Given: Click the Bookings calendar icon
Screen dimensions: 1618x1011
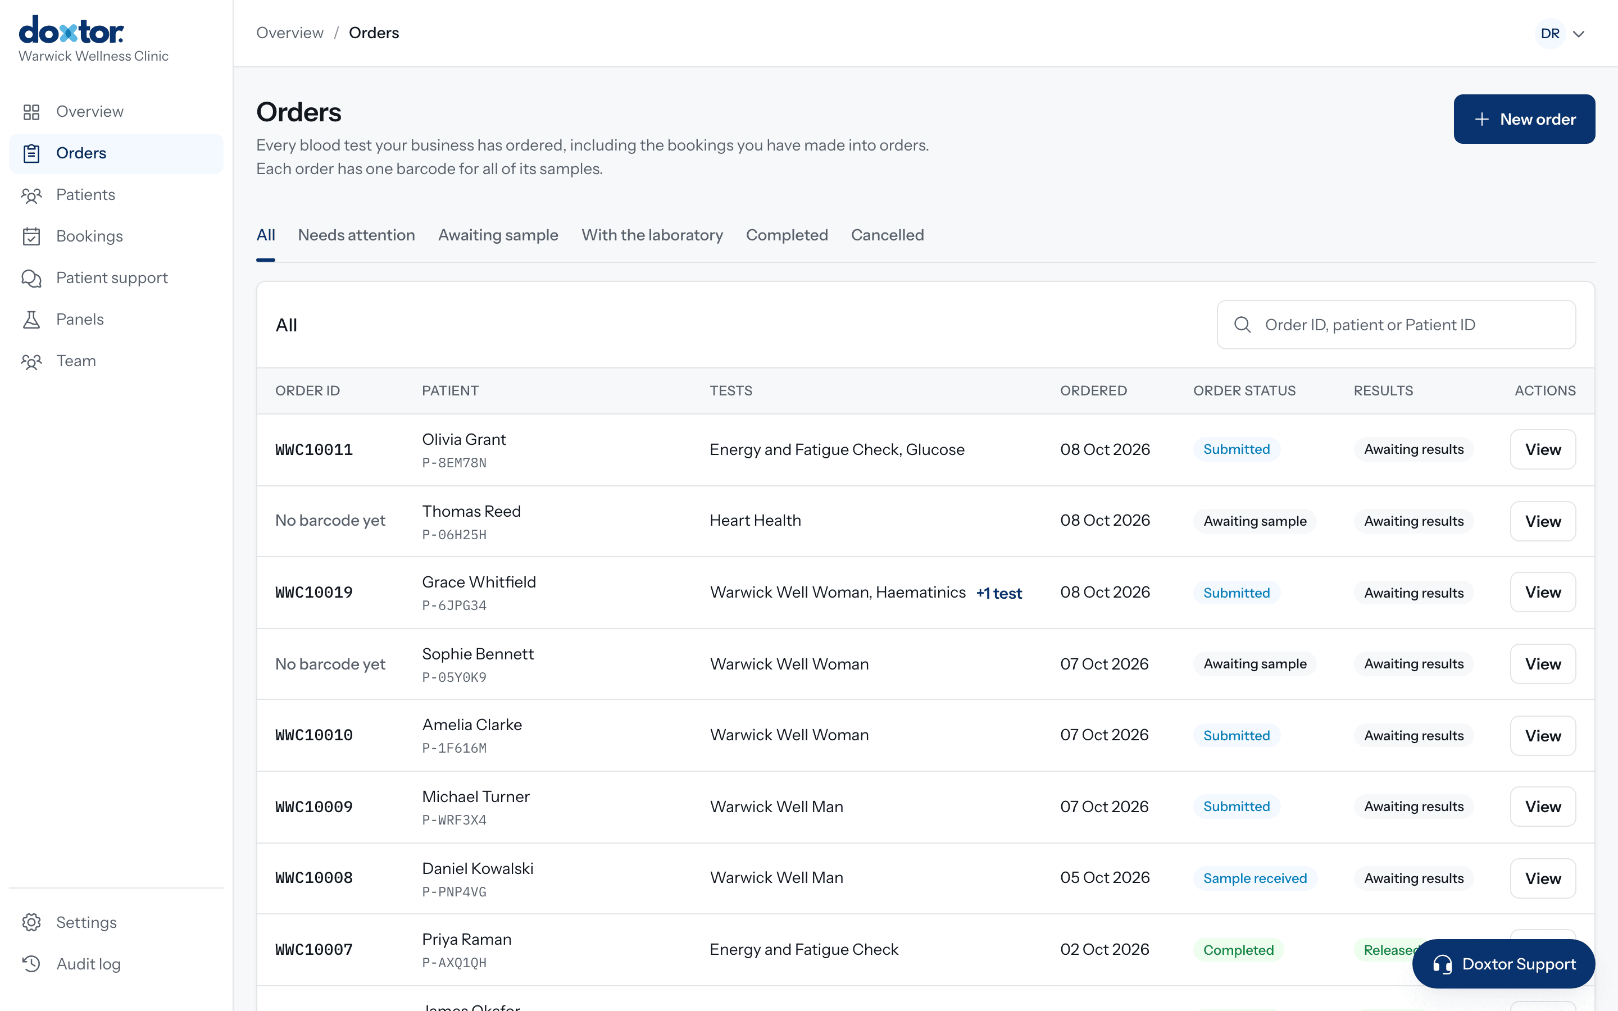Looking at the screenshot, I should click(x=31, y=236).
